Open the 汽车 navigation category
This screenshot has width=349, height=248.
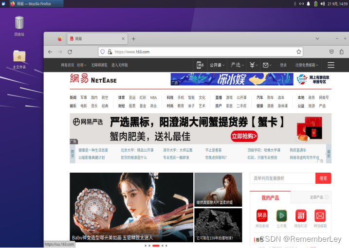coord(260,97)
